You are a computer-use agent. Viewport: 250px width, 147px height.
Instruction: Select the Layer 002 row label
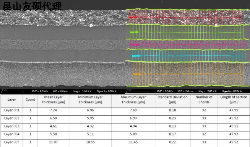click(12, 118)
